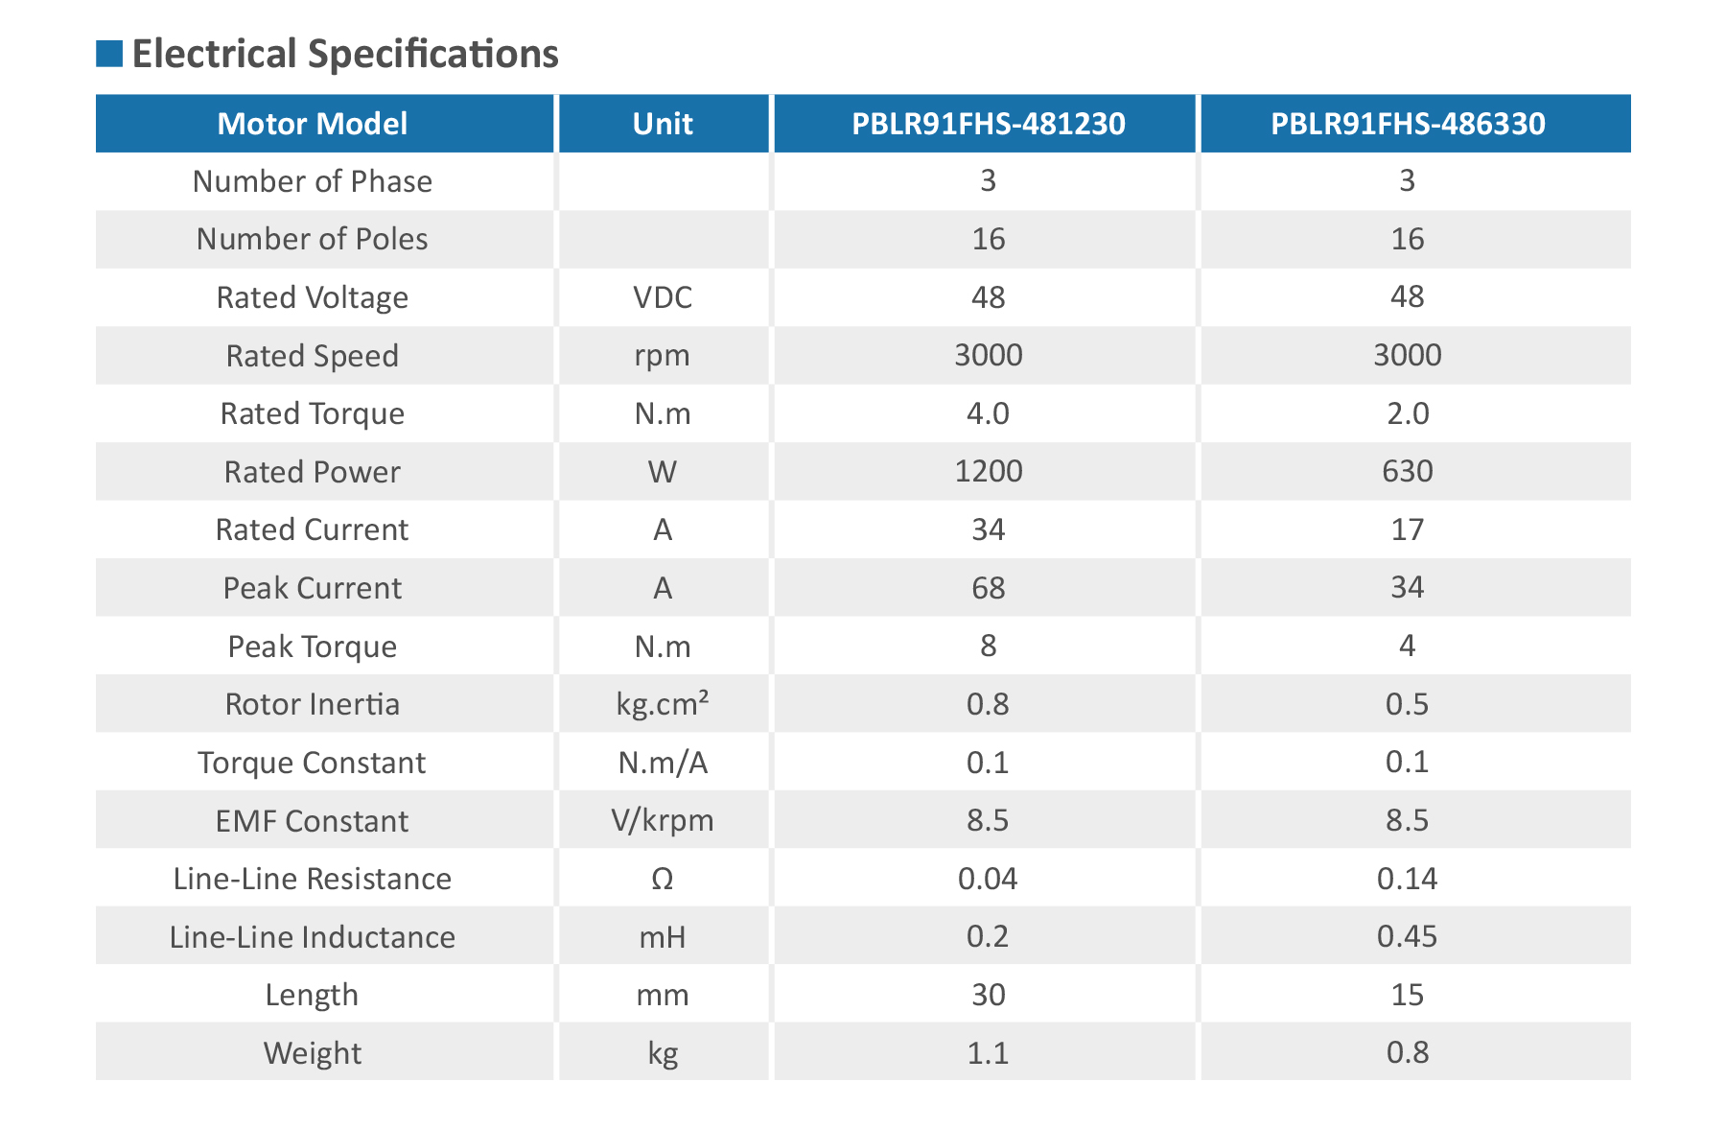Select the Number of Phase row label
Viewport: 1726px width, 1129px height.
313,181
